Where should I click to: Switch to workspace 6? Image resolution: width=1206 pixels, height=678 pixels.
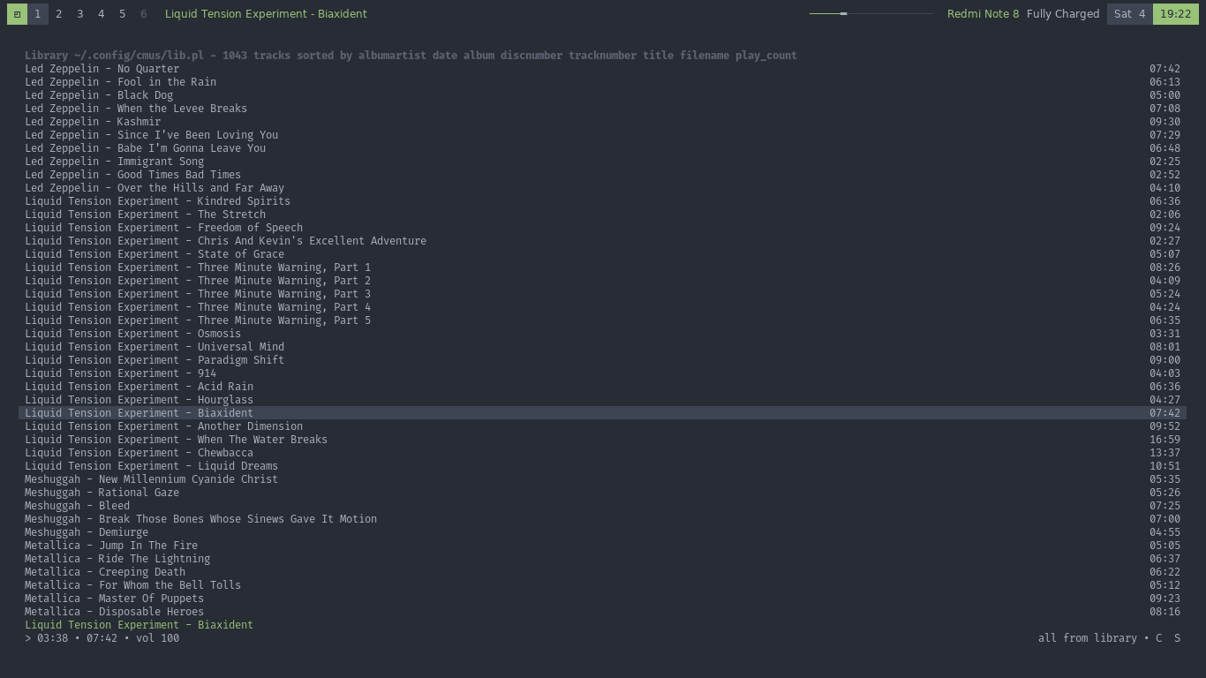coord(144,14)
